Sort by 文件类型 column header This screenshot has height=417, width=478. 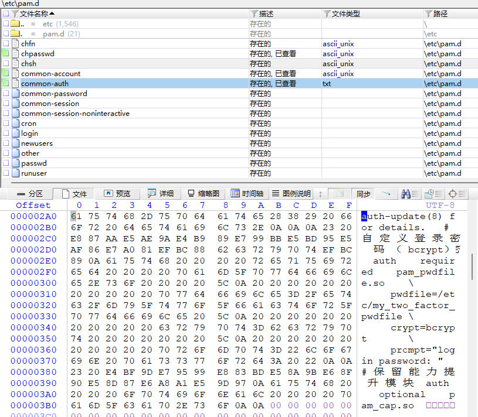coord(345,13)
